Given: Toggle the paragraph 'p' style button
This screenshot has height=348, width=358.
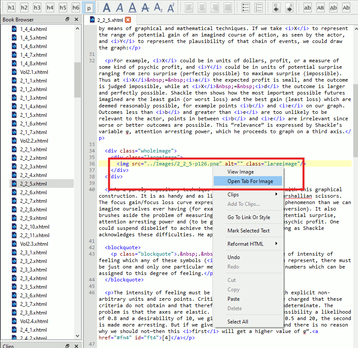Looking at the screenshot, I should tap(88, 7).
